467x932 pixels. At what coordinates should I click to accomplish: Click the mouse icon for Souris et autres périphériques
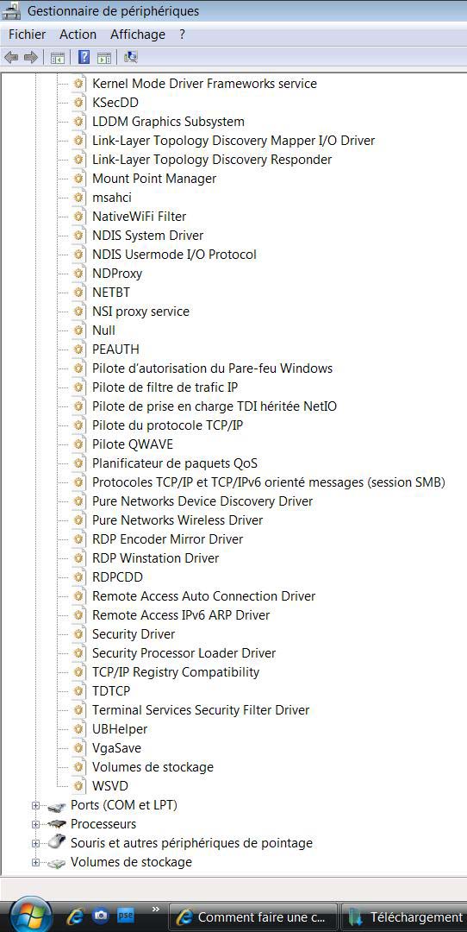(x=56, y=842)
